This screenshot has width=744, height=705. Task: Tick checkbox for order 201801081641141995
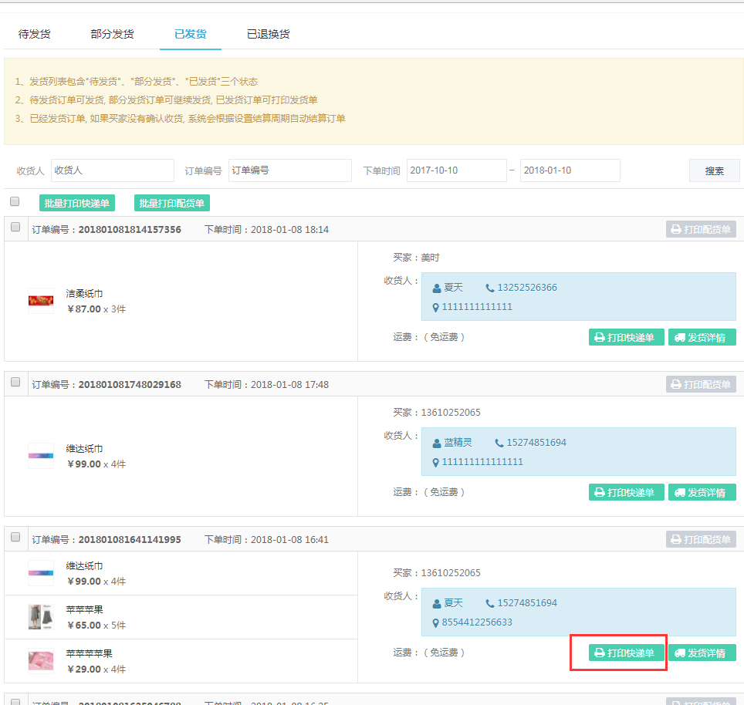[x=15, y=537]
